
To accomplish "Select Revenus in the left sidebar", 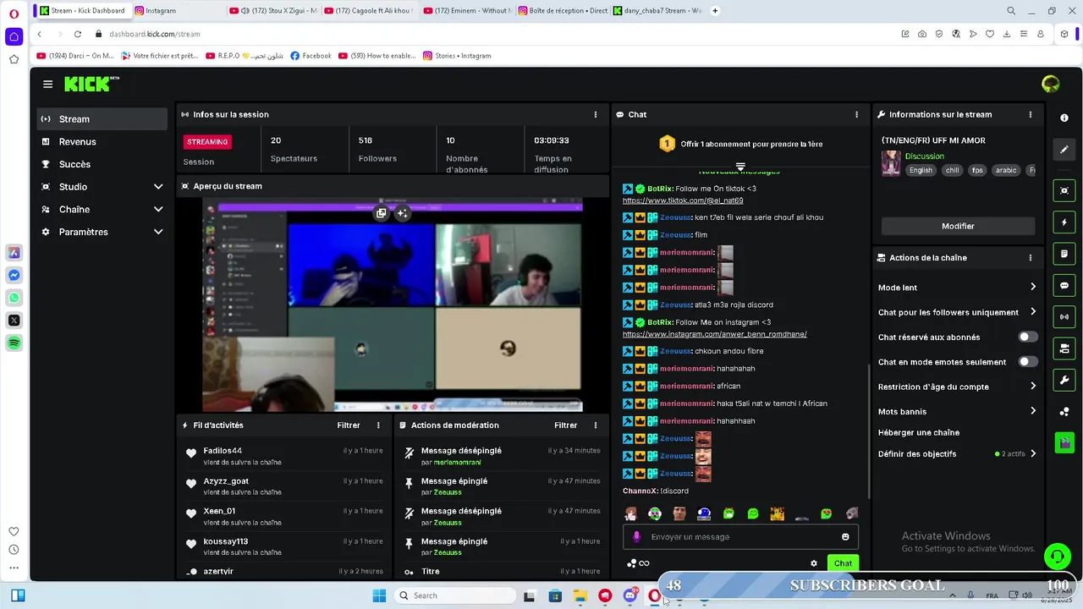I will 102,142.
